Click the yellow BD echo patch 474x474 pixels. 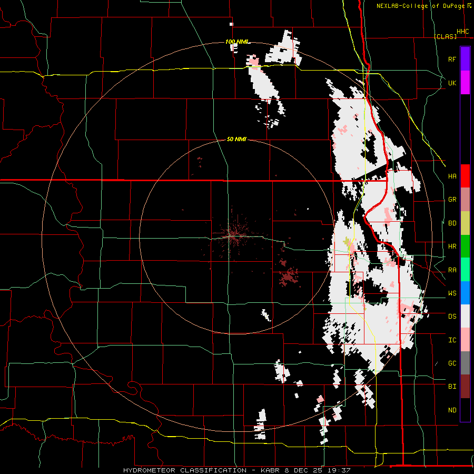(x=347, y=241)
